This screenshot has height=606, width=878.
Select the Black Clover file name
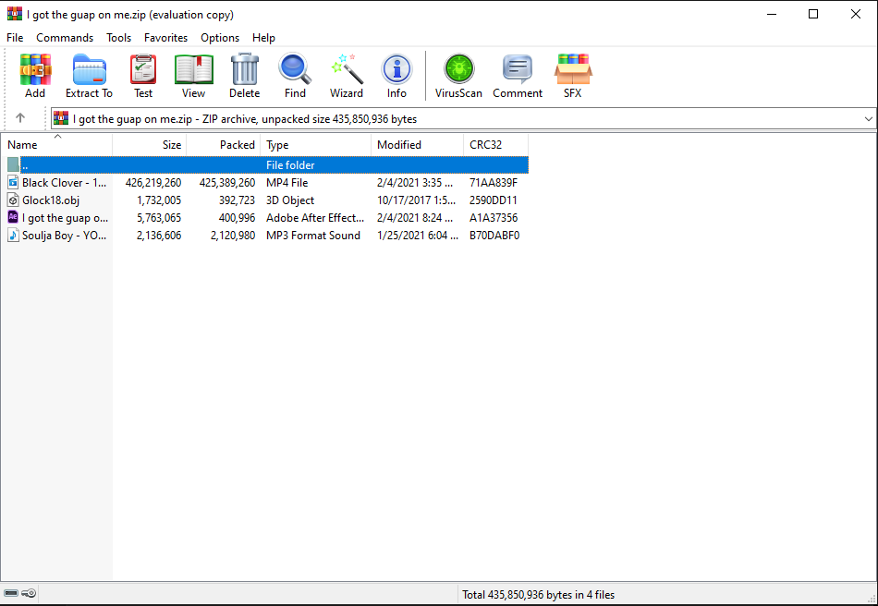click(x=65, y=182)
